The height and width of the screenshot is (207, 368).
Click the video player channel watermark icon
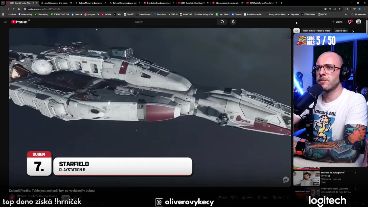point(285,179)
